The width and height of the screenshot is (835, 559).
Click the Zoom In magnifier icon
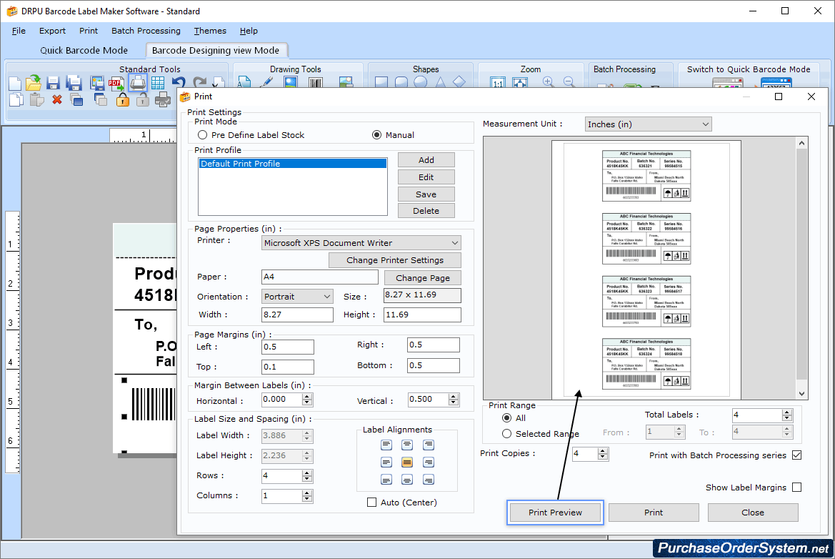[x=548, y=81]
